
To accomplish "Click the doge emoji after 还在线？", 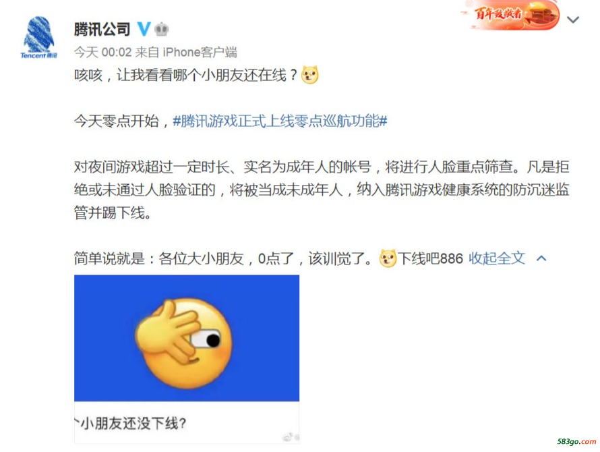I will click(x=309, y=75).
